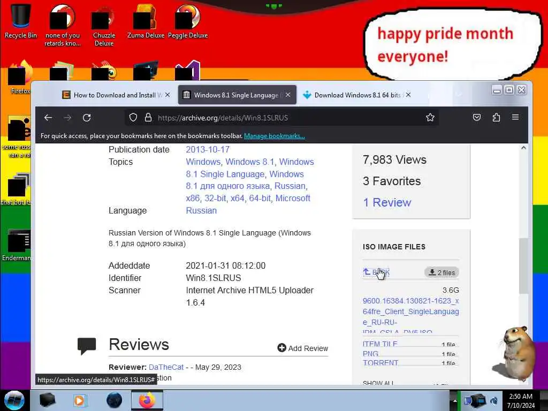
Task: Open the '32-bit' topic link
Action: (x=215, y=198)
